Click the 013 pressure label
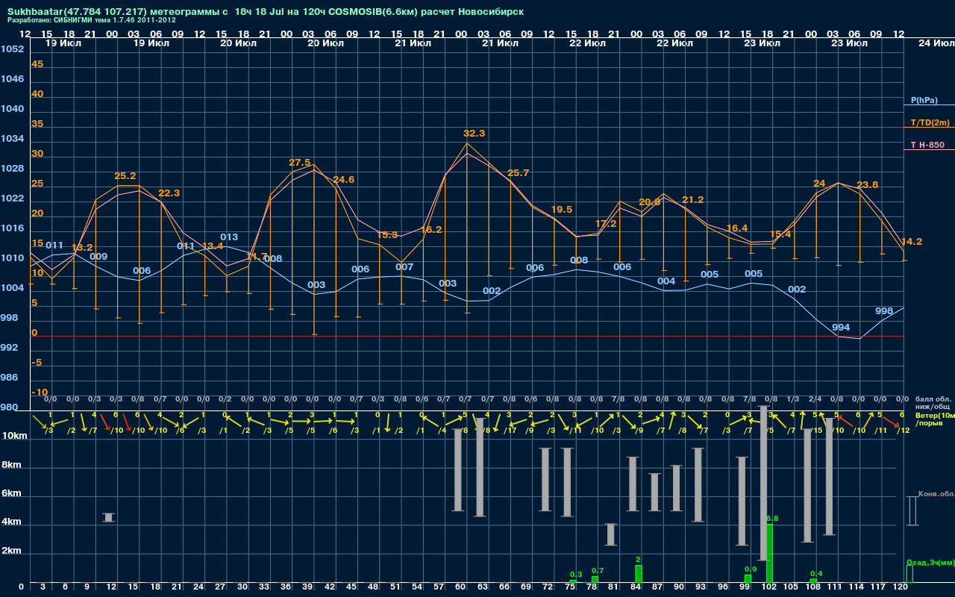955x597 pixels. point(229,237)
